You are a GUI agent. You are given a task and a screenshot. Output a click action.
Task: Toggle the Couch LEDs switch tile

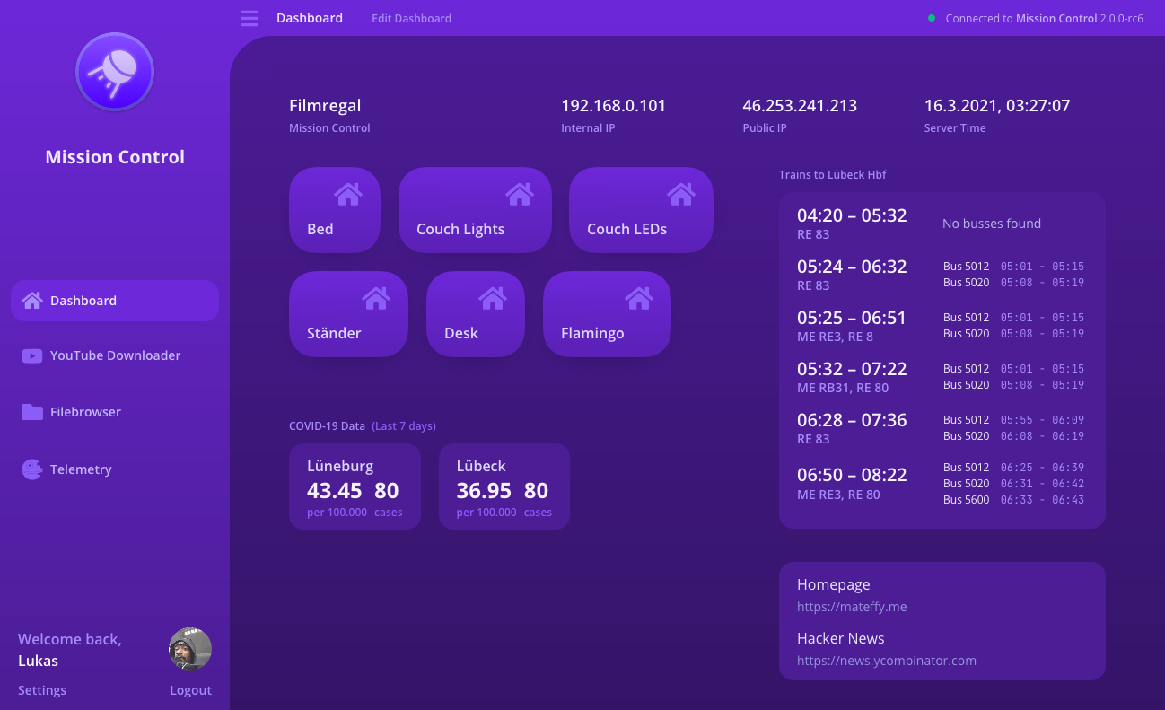coord(641,210)
